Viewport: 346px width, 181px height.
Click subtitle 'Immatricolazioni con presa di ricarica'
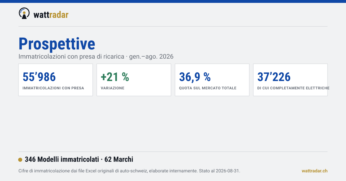[x=71, y=57]
